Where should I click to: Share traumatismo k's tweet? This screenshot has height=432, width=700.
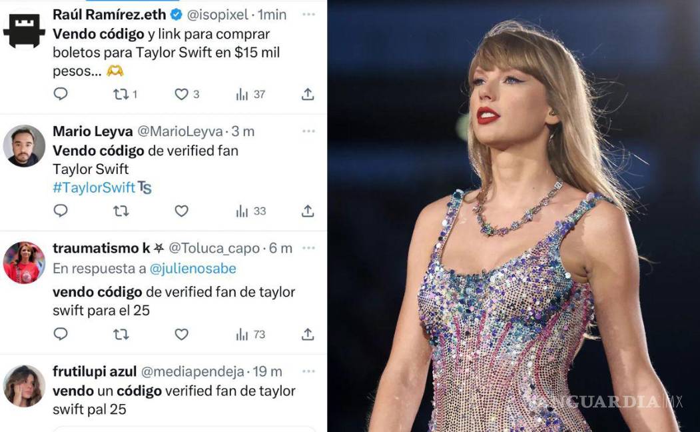click(x=308, y=334)
